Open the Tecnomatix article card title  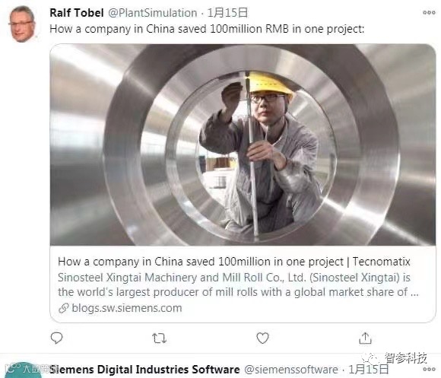click(233, 262)
